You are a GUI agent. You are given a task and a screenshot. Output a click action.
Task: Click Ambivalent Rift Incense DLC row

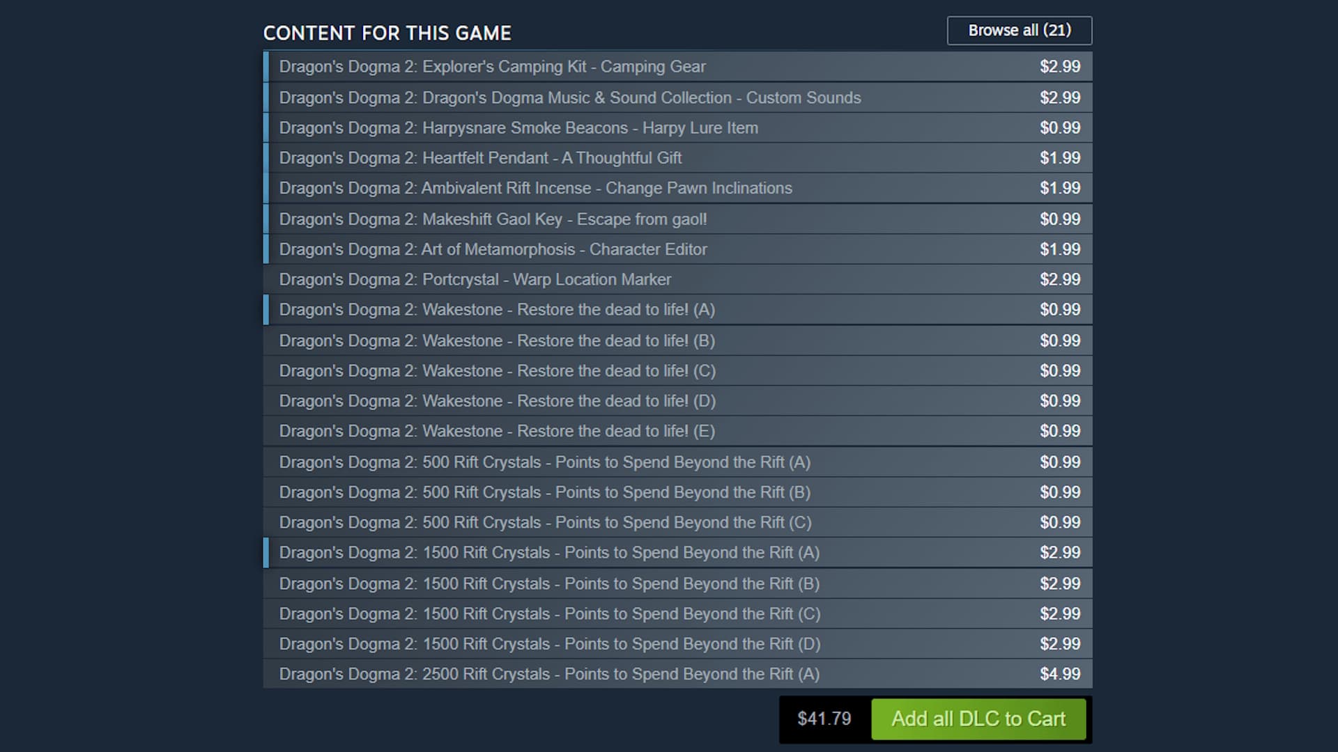[535, 188]
